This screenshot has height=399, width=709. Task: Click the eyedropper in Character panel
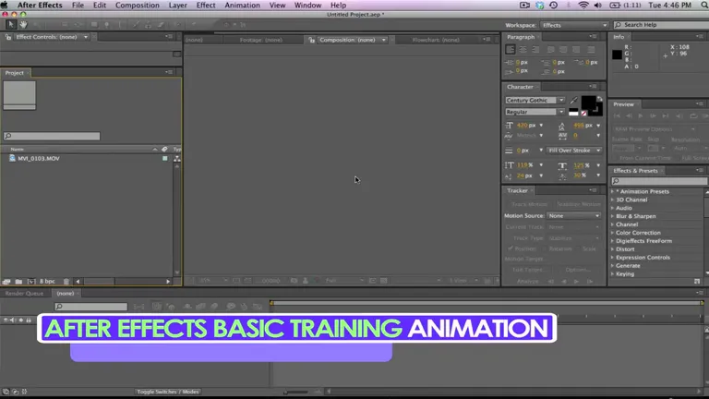pyautogui.click(x=574, y=100)
